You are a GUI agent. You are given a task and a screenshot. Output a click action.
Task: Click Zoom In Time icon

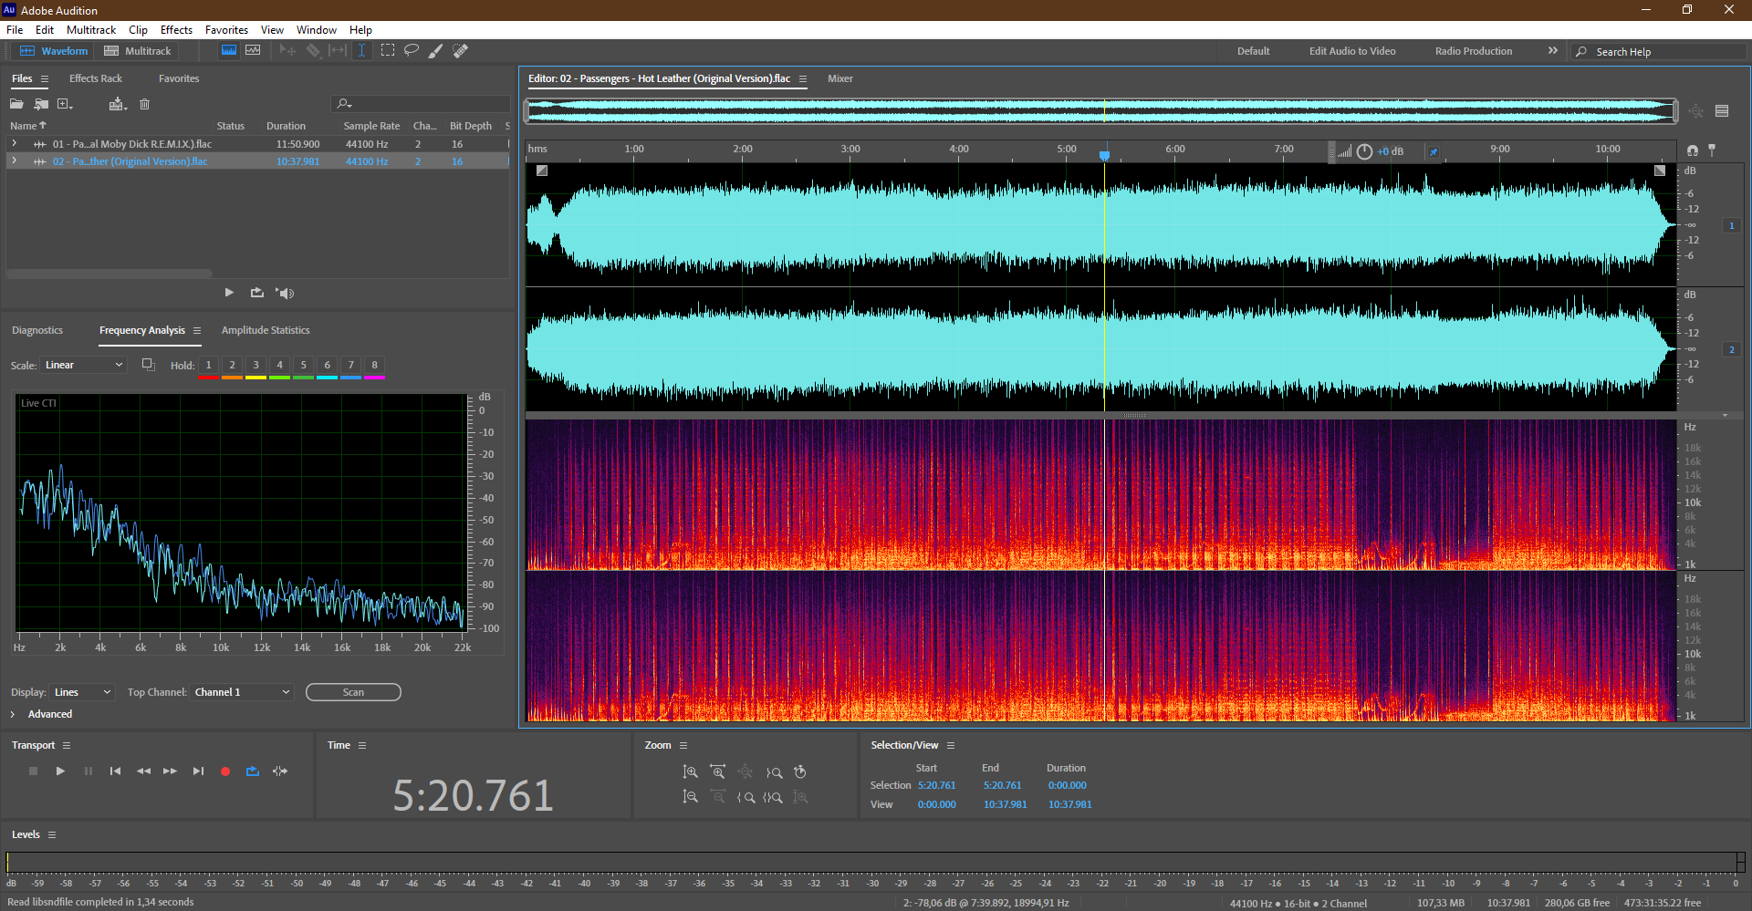[718, 772]
